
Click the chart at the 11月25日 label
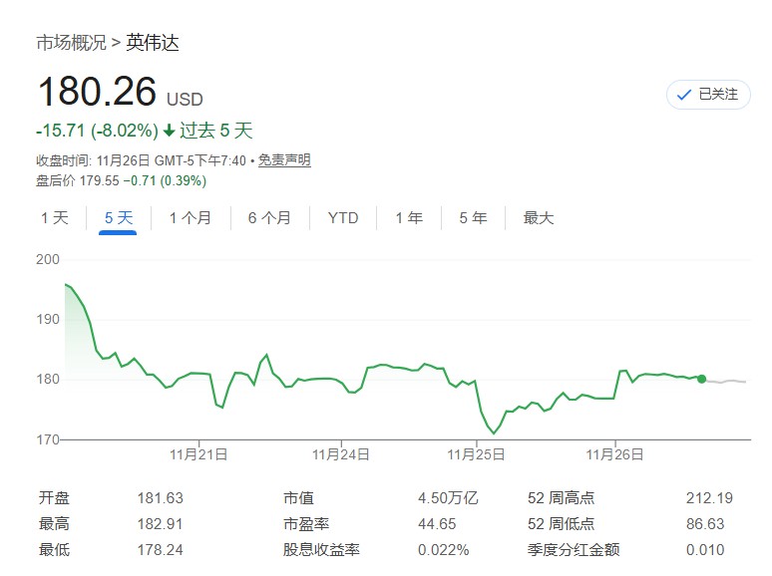(x=478, y=454)
